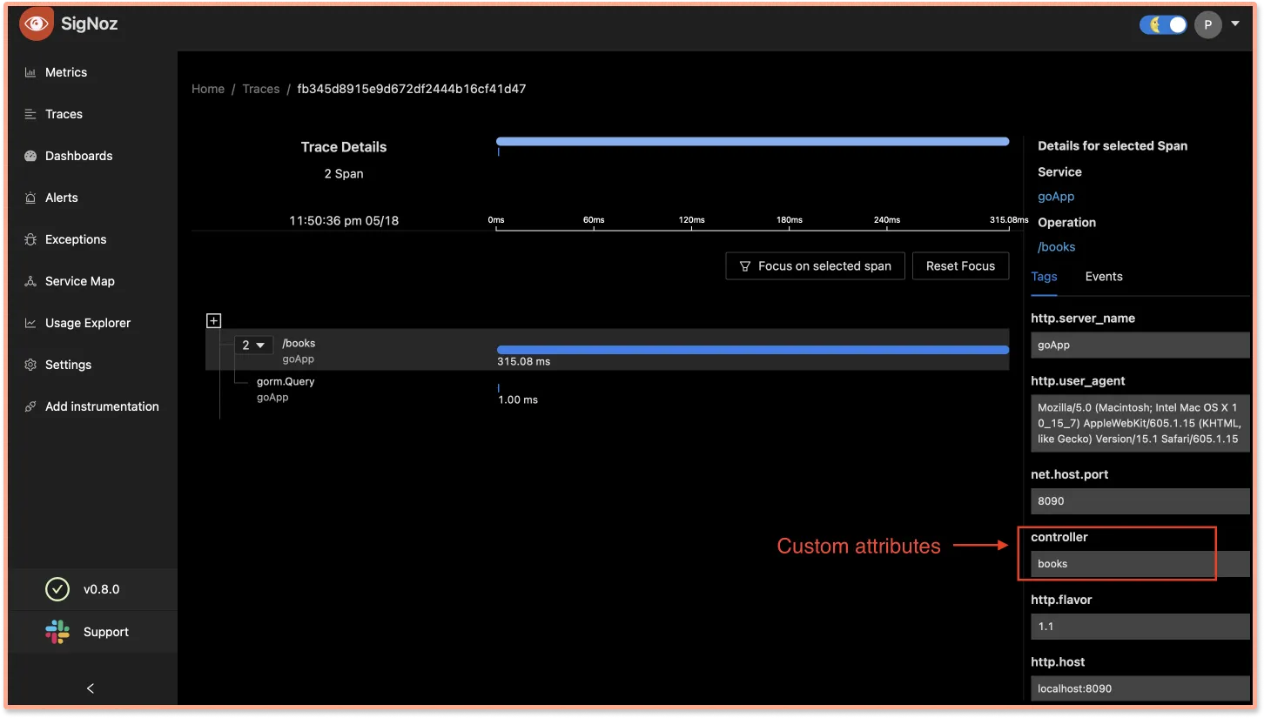1264x718 pixels.
Task: Open Settings menu item
Action: tap(68, 365)
